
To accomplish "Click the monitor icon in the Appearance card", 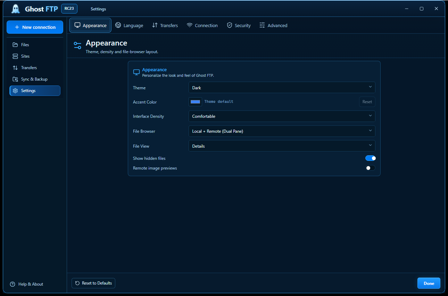I will 136,72.
